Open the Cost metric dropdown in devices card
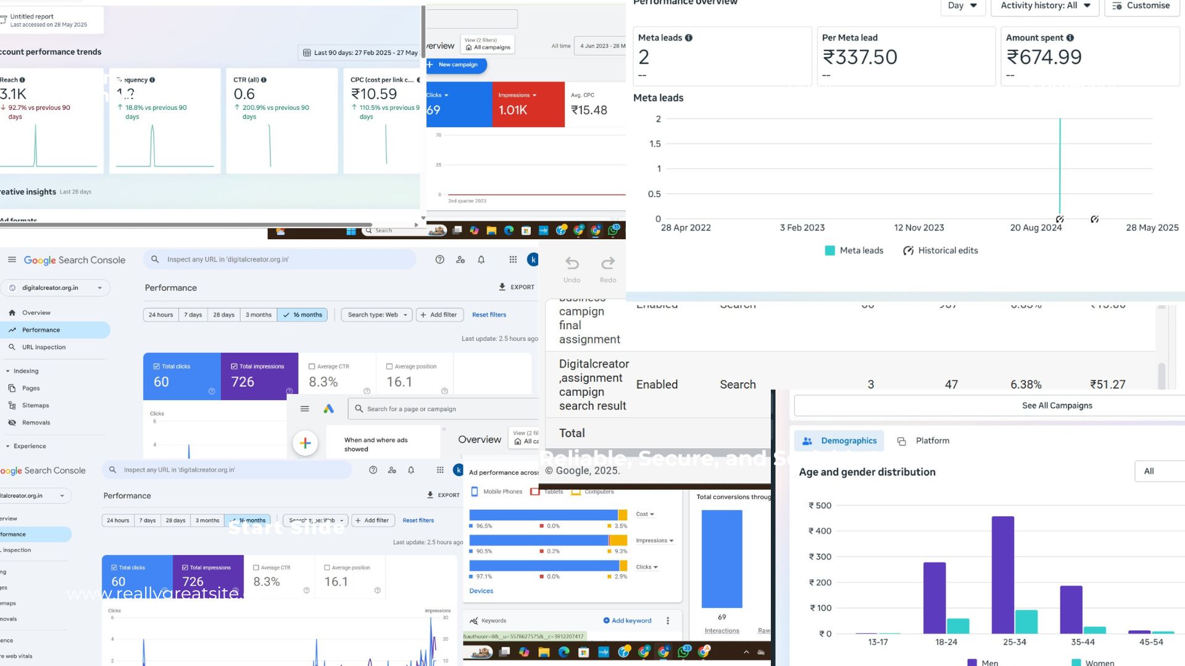This screenshot has width=1185, height=666. (645, 514)
